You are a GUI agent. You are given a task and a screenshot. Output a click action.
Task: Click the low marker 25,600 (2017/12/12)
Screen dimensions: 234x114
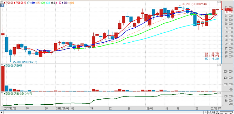25,62
